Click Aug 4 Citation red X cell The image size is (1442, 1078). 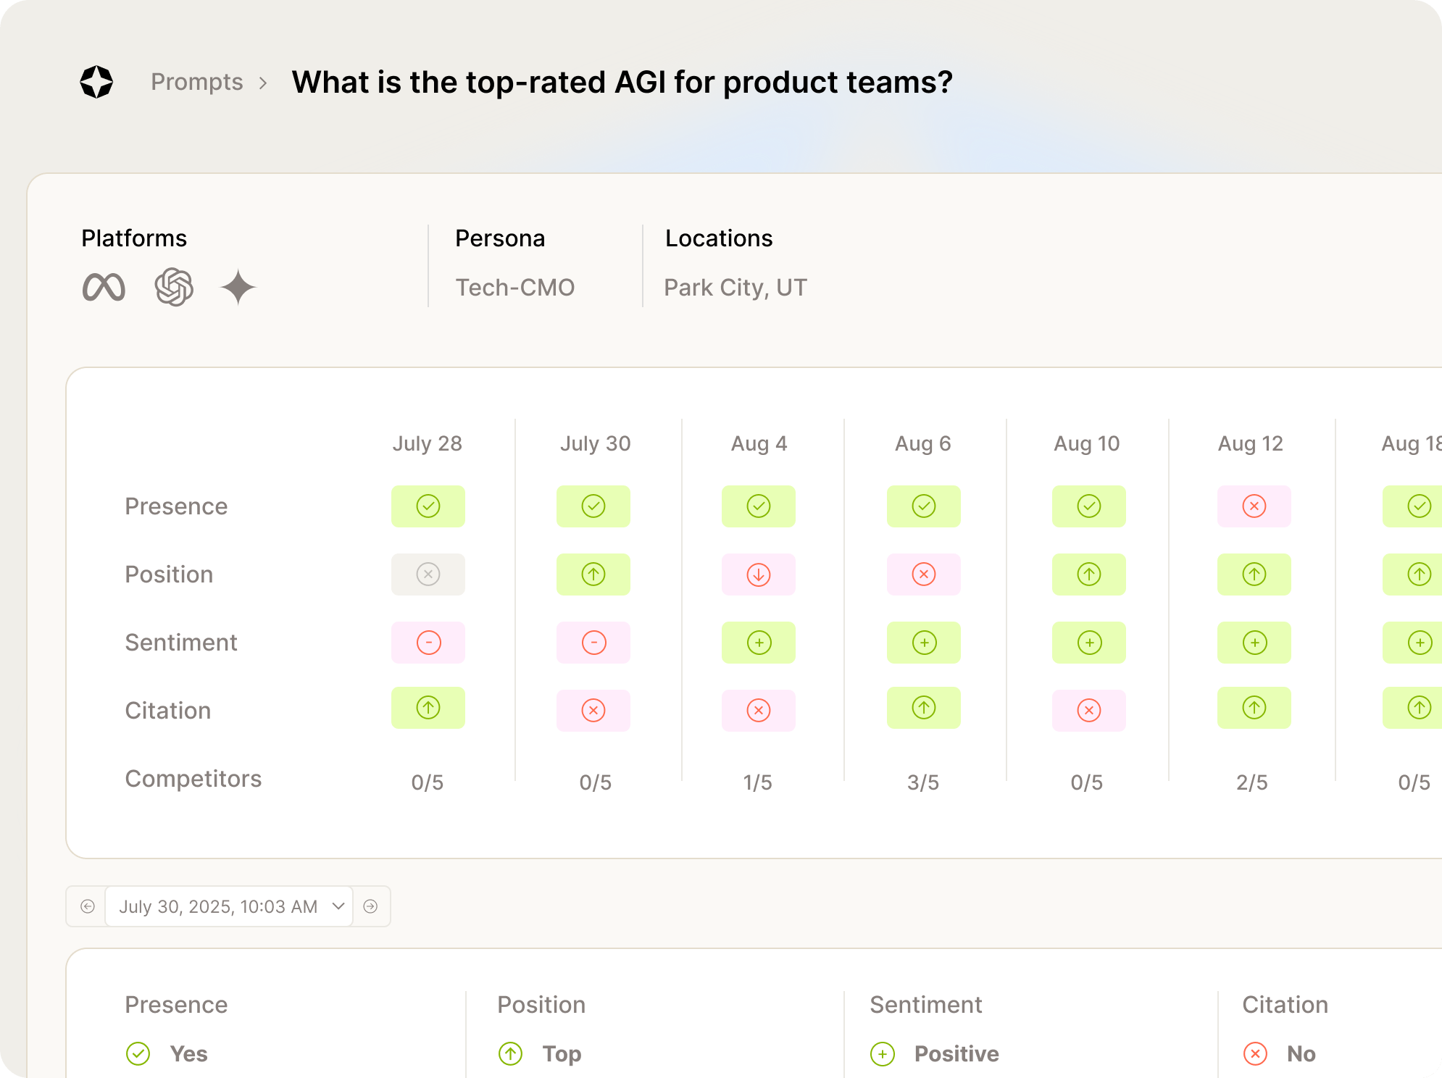click(x=759, y=711)
